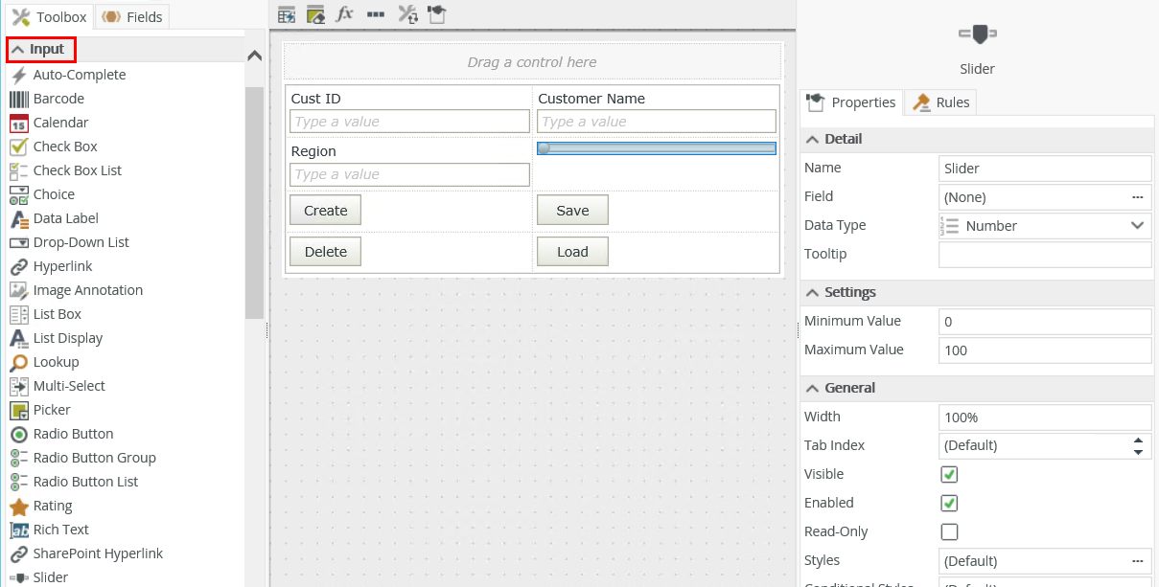1159x587 pixels.
Task: Click the fx expression toolbar icon
Action: point(345,13)
